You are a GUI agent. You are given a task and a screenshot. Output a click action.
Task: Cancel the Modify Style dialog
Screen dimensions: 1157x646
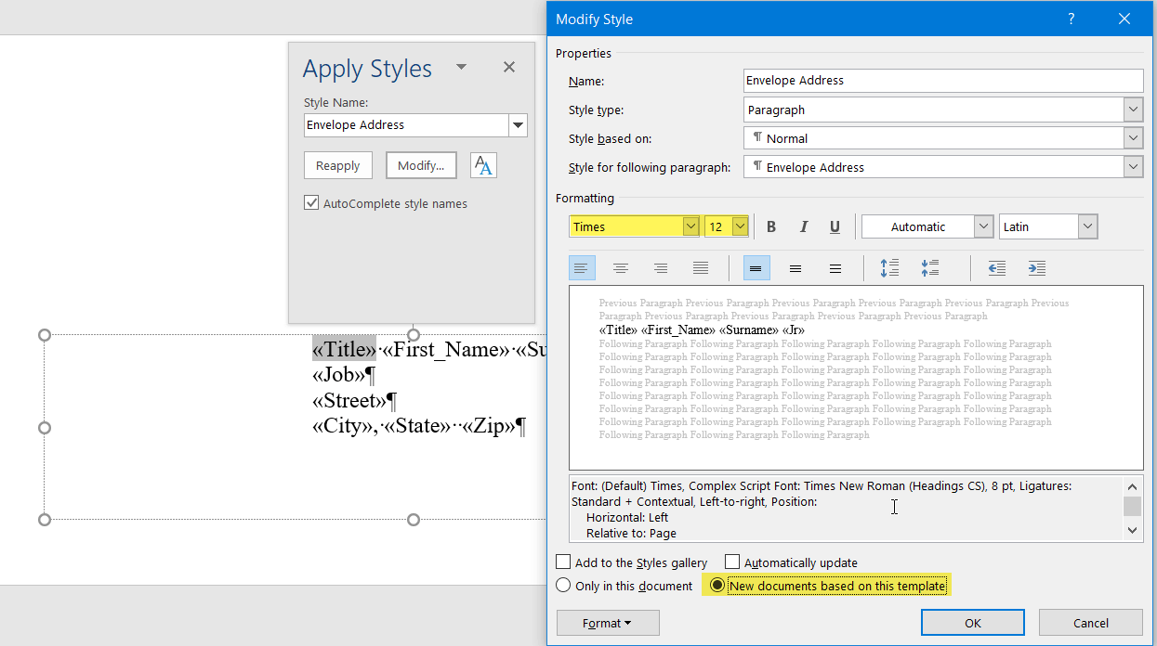[x=1091, y=623]
